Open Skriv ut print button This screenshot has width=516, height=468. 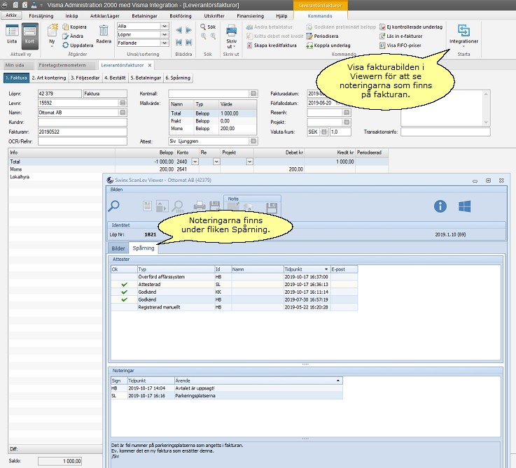point(231,36)
